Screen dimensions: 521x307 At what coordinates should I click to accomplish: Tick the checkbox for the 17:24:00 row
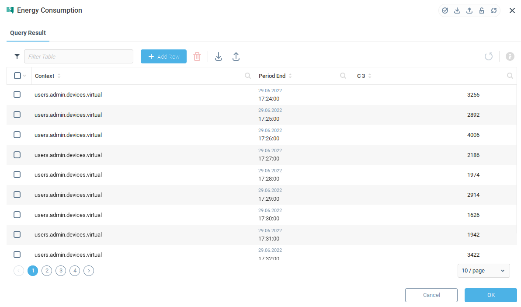tap(17, 94)
